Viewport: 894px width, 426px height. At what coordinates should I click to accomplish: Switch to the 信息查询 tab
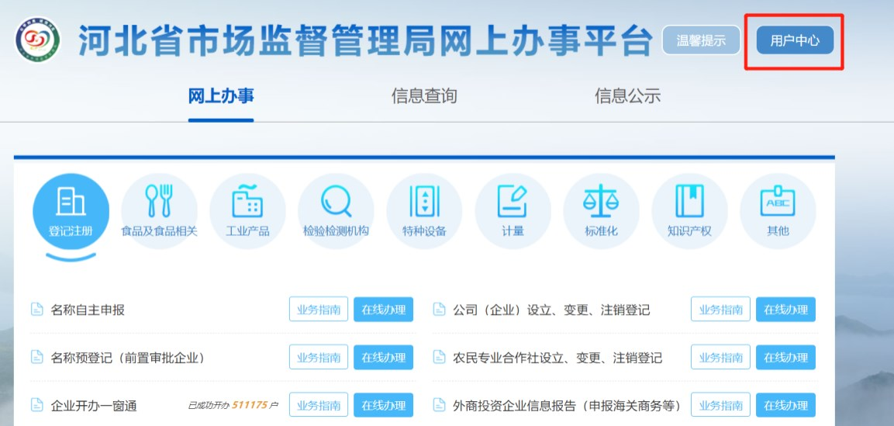(424, 96)
